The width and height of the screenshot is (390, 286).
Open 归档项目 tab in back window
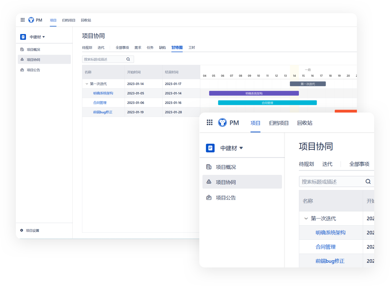click(69, 20)
